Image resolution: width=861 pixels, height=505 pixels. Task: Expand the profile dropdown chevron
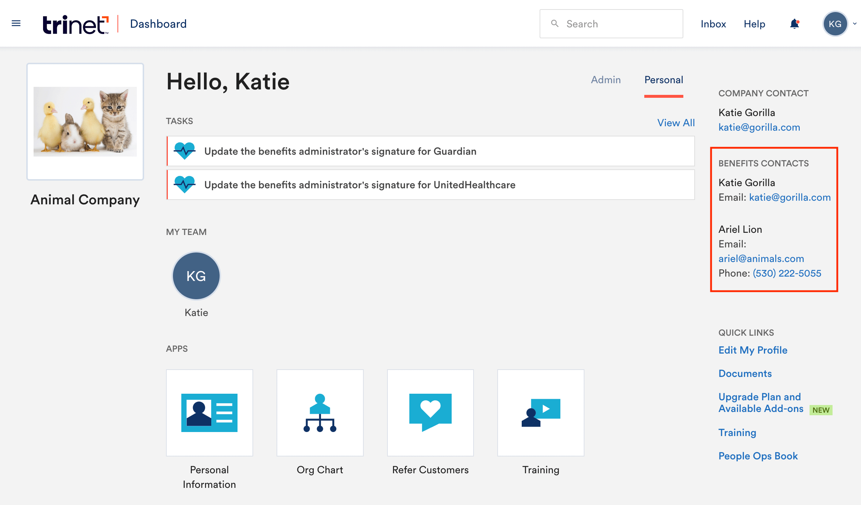click(x=855, y=24)
